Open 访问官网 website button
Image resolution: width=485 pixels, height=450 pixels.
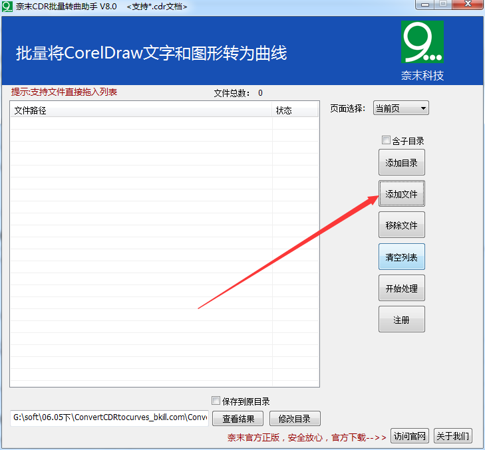410,436
